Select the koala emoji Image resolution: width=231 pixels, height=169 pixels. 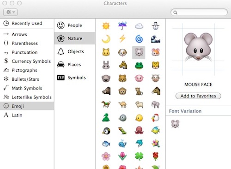[x=106, y=78]
